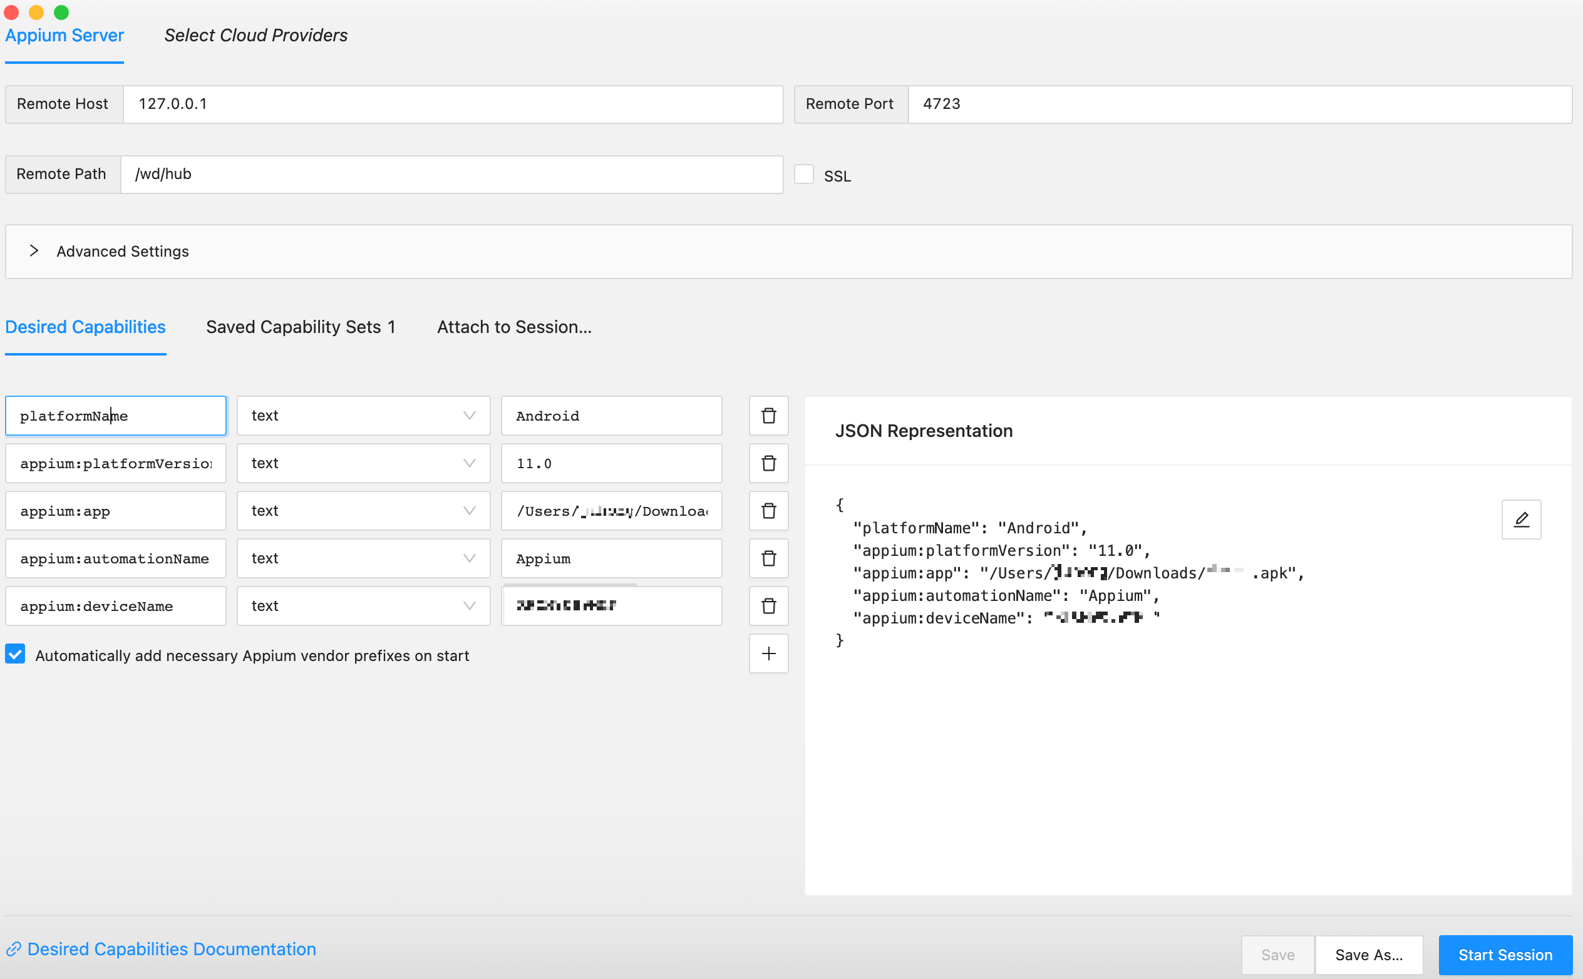1583x979 pixels.
Task: Focus the Remote Host input field
Action: (453, 105)
